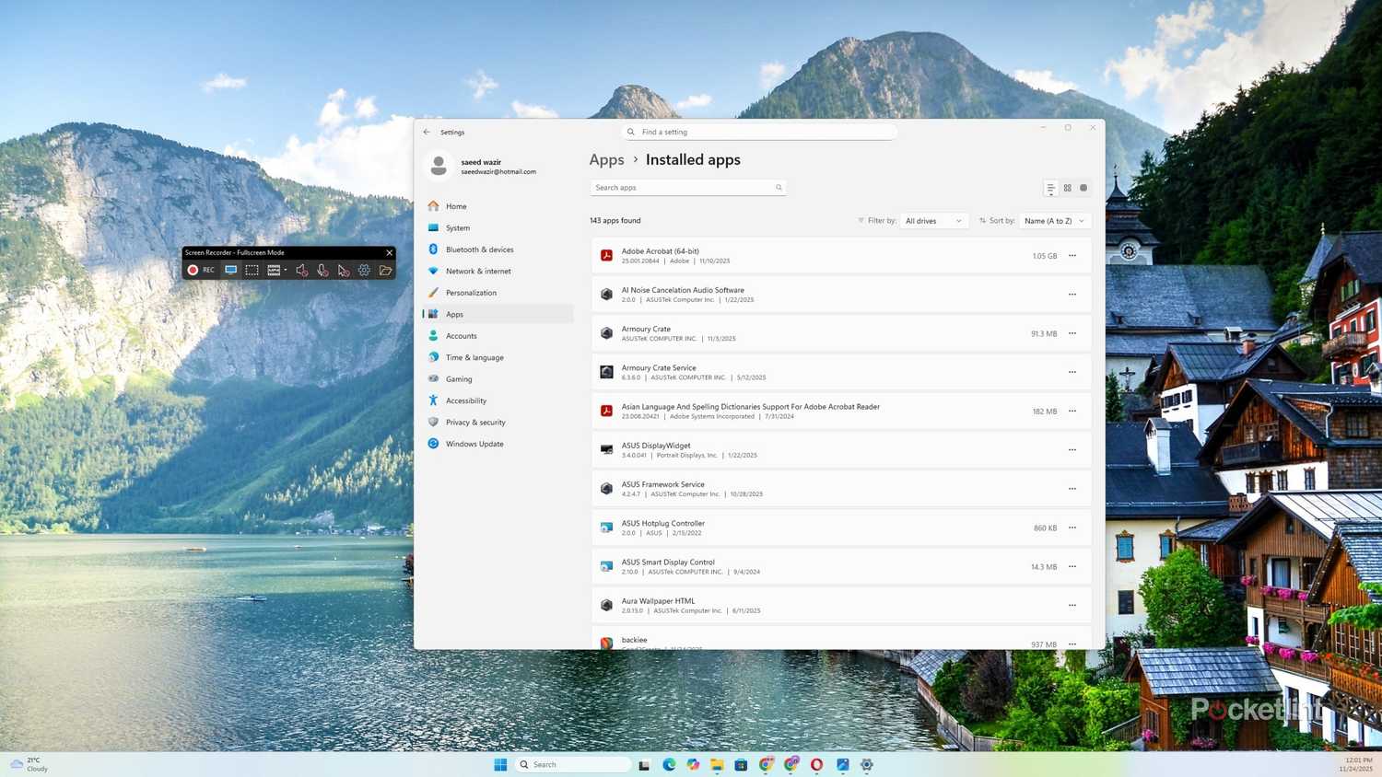Open Screen Recorder settings gear
The image size is (1382, 777).
pyautogui.click(x=364, y=270)
